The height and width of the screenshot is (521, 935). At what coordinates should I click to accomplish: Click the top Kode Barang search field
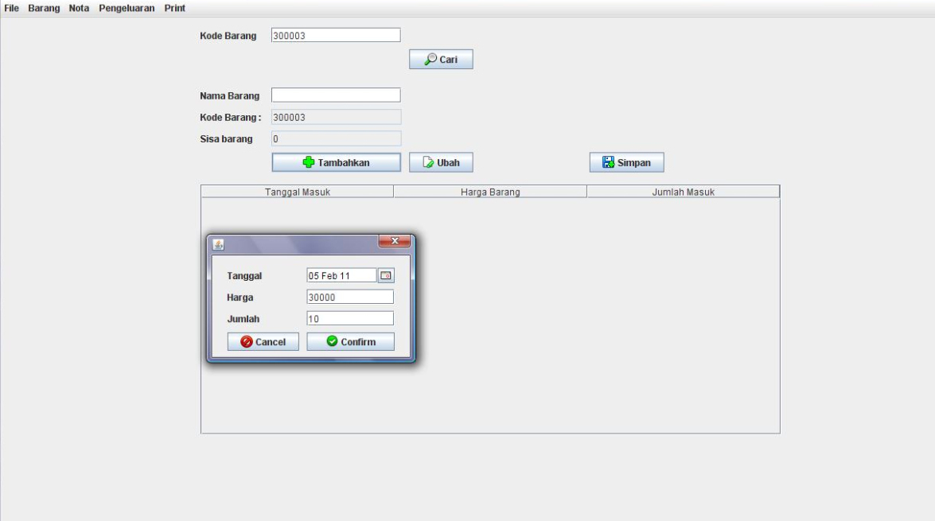(x=335, y=35)
